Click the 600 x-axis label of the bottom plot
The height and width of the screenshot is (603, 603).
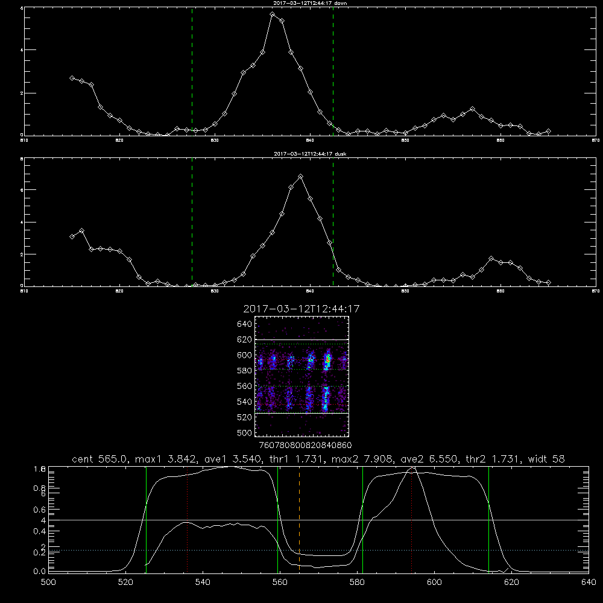pos(434,582)
